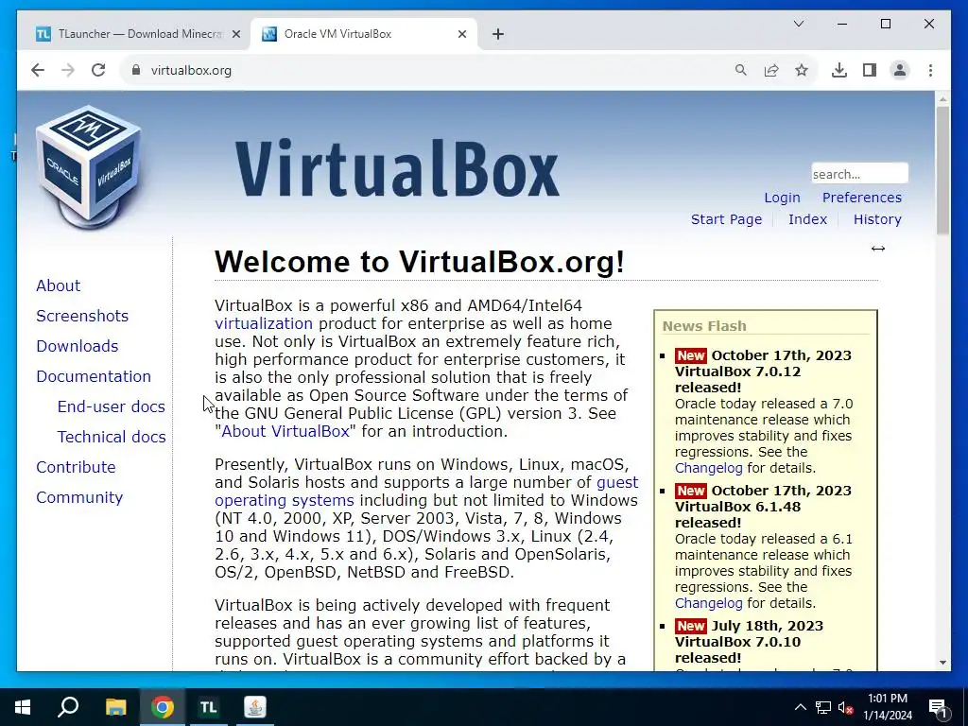Click the Login link
Image resolution: width=968 pixels, height=726 pixels.
coord(782,198)
